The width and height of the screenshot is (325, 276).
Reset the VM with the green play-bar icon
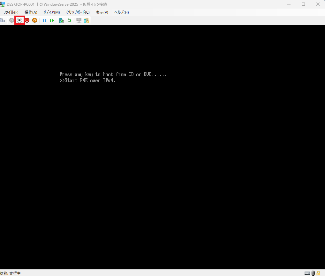click(x=52, y=20)
